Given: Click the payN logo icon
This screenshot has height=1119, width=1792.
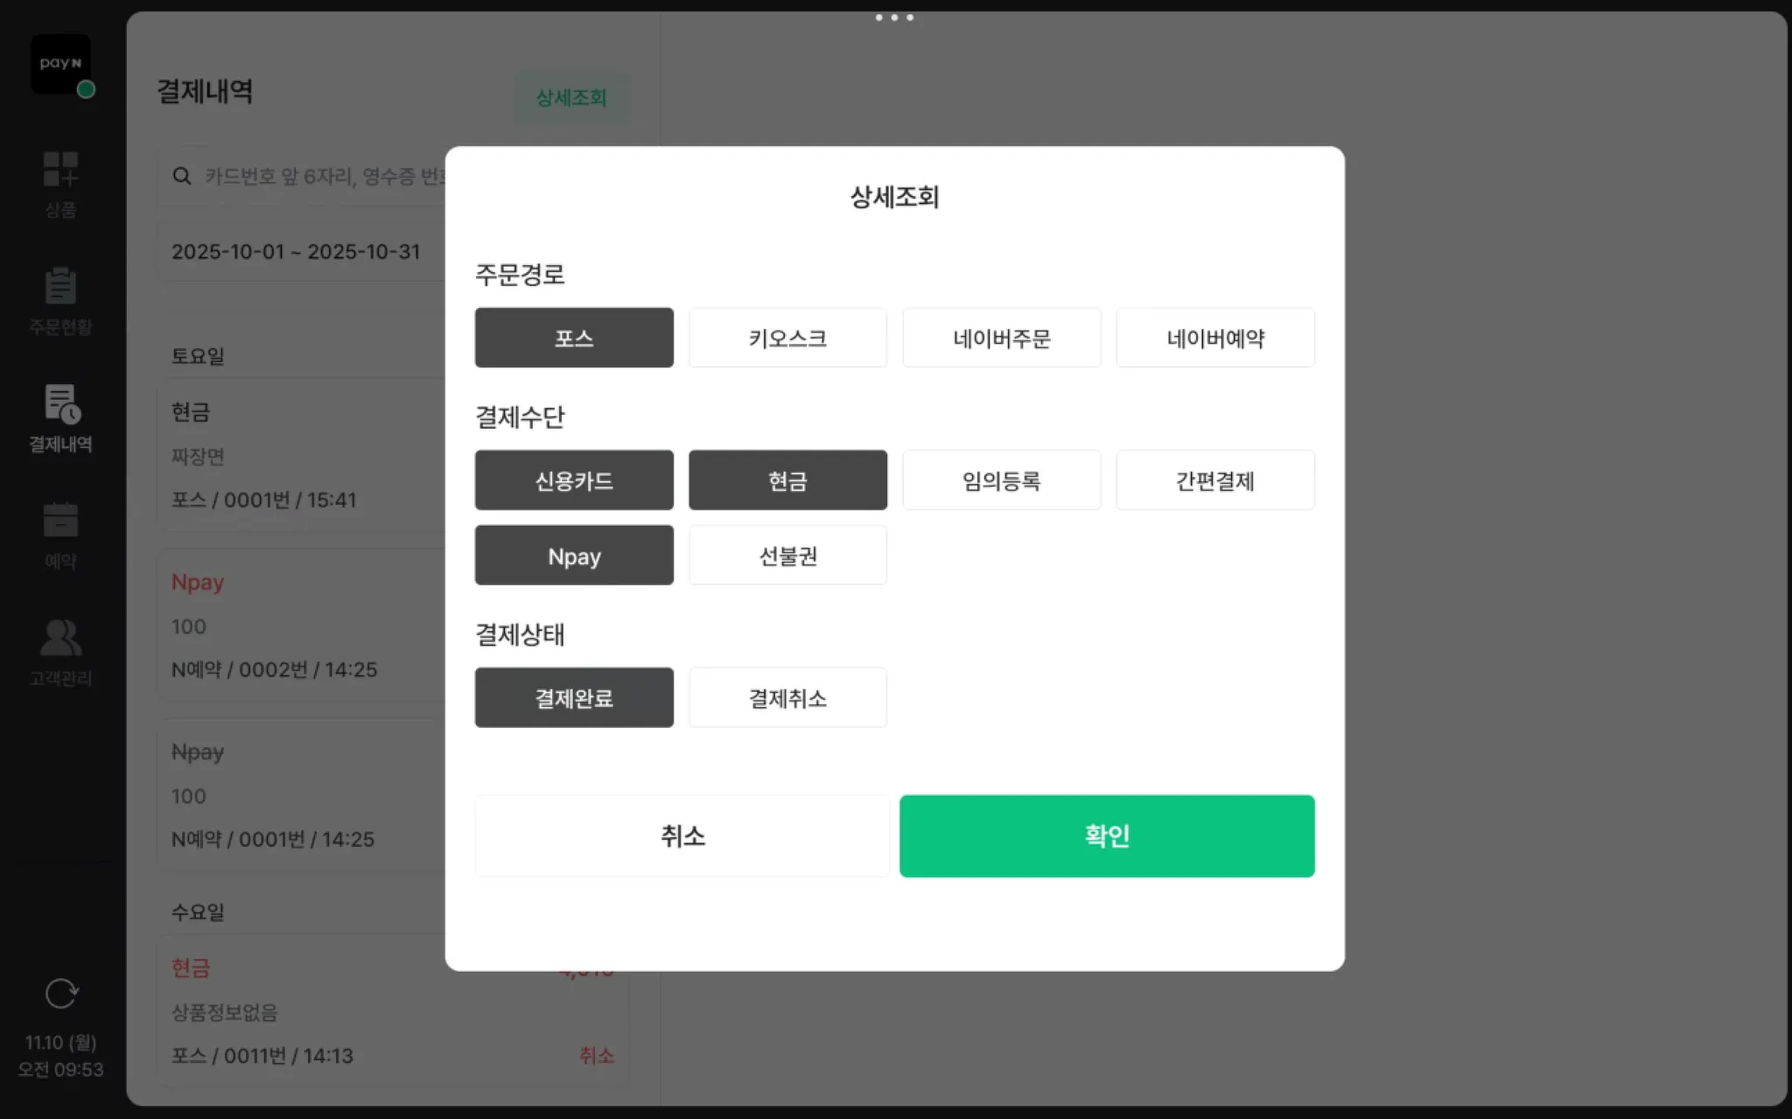Looking at the screenshot, I should click(59, 64).
